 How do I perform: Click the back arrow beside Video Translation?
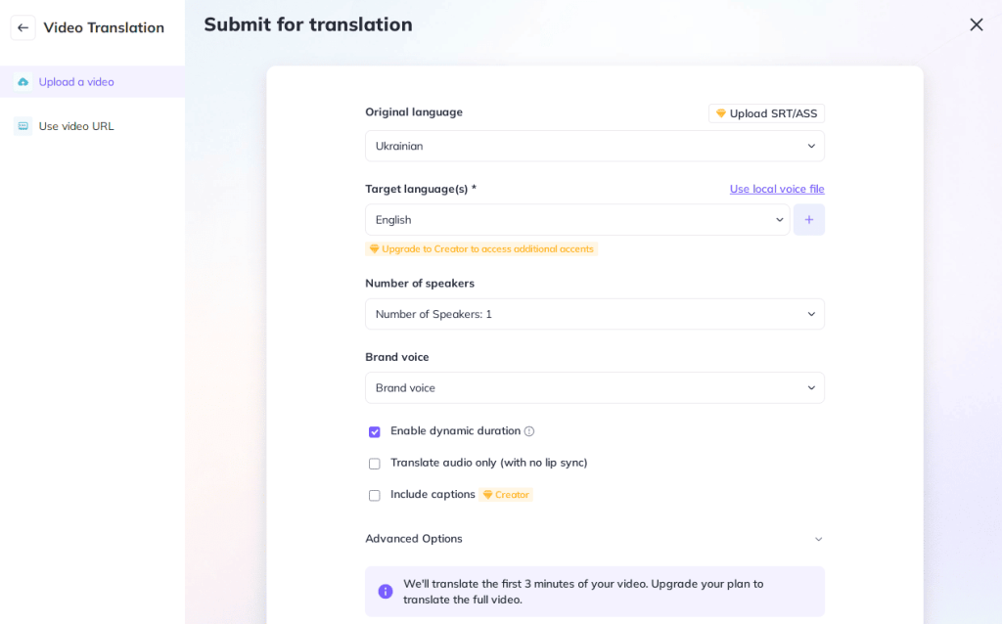(23, 27)
